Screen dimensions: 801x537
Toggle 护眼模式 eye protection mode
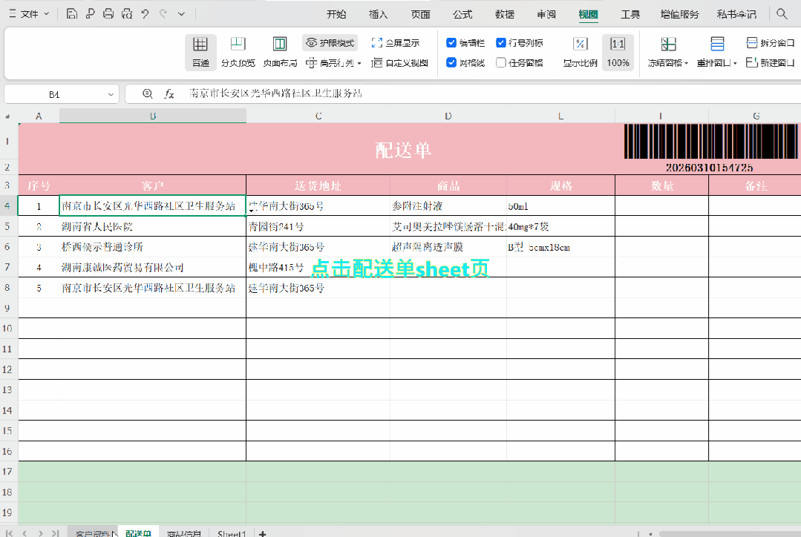click(x=330, y=43)
